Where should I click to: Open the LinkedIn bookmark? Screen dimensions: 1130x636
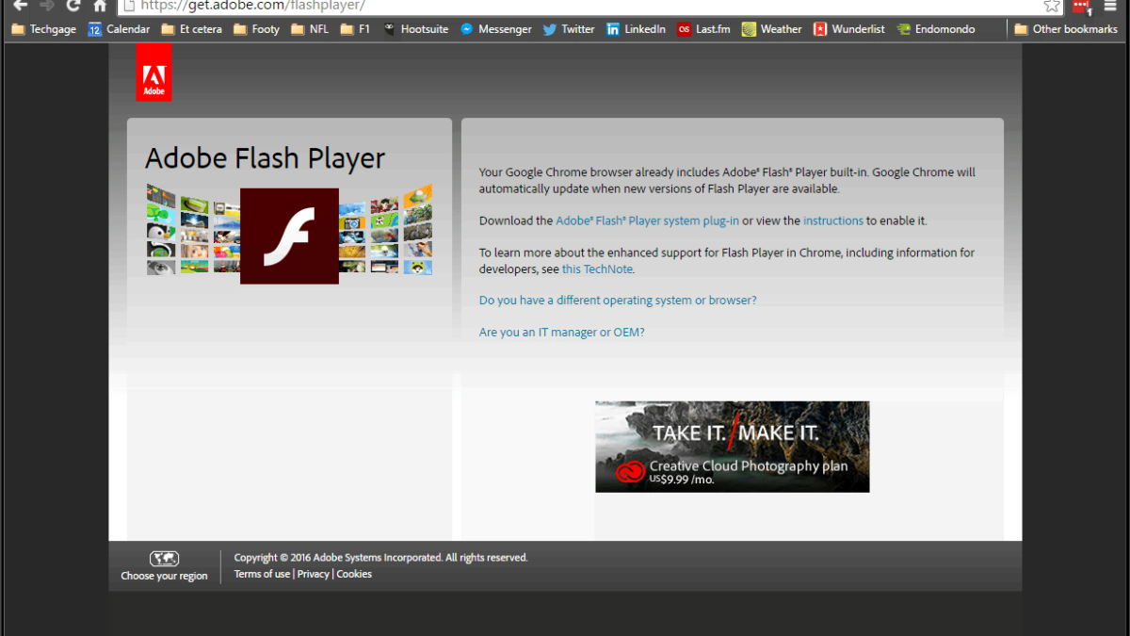pos(636,29)
